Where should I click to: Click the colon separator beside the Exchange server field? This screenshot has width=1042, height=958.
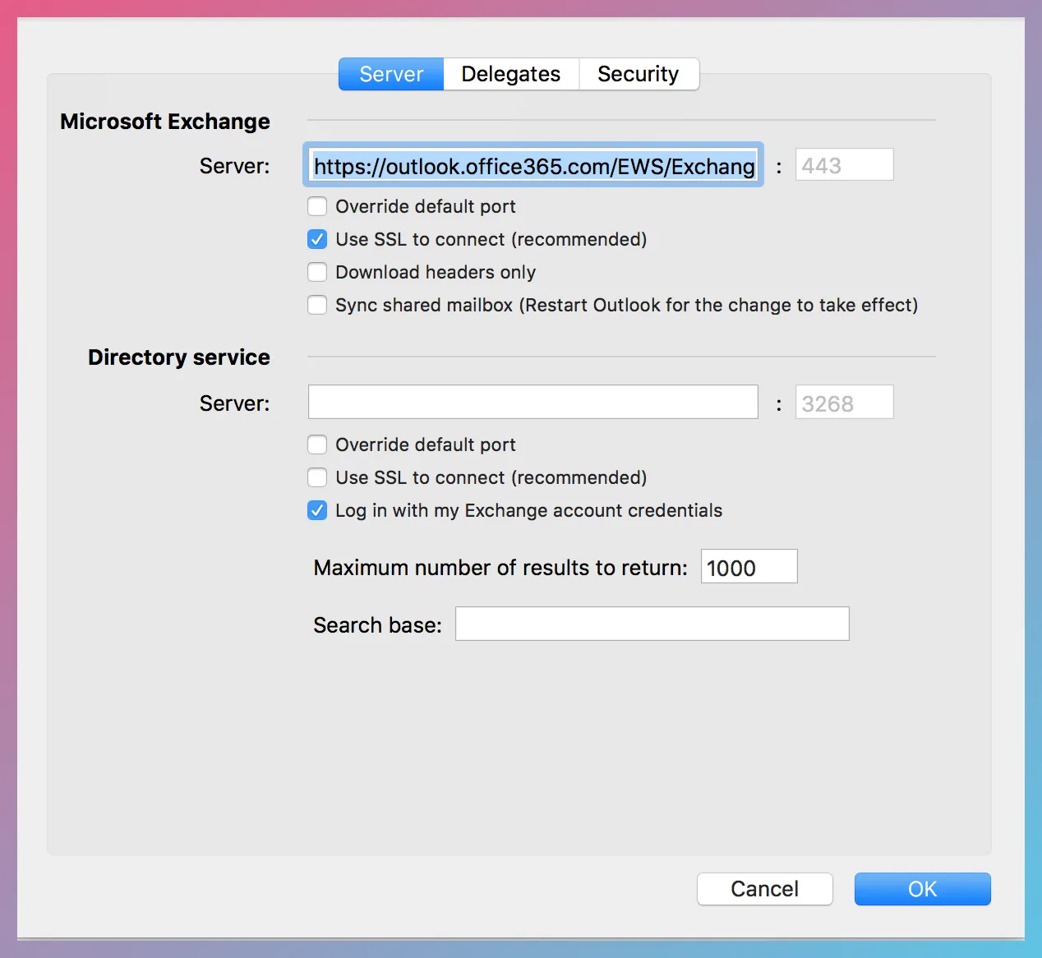coord(778,165)
